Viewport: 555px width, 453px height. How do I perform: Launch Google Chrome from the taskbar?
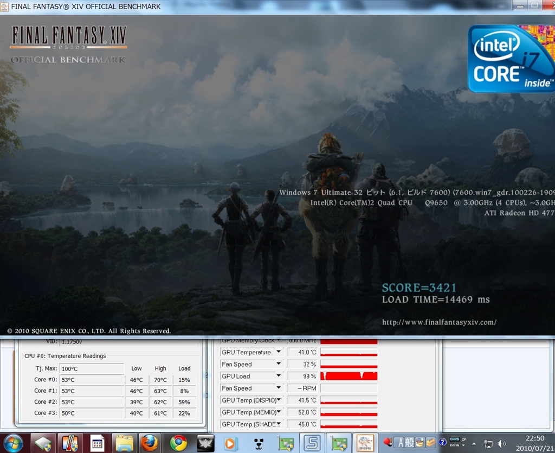click(178, 443)
